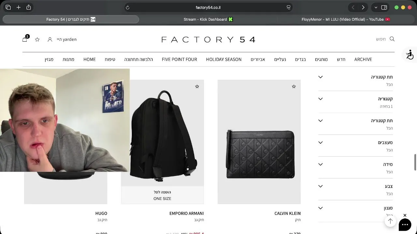Screen dimensions: 417x234
Task: Expand the צבע filter
Action: pyautogui.click(x=355, y=189)
